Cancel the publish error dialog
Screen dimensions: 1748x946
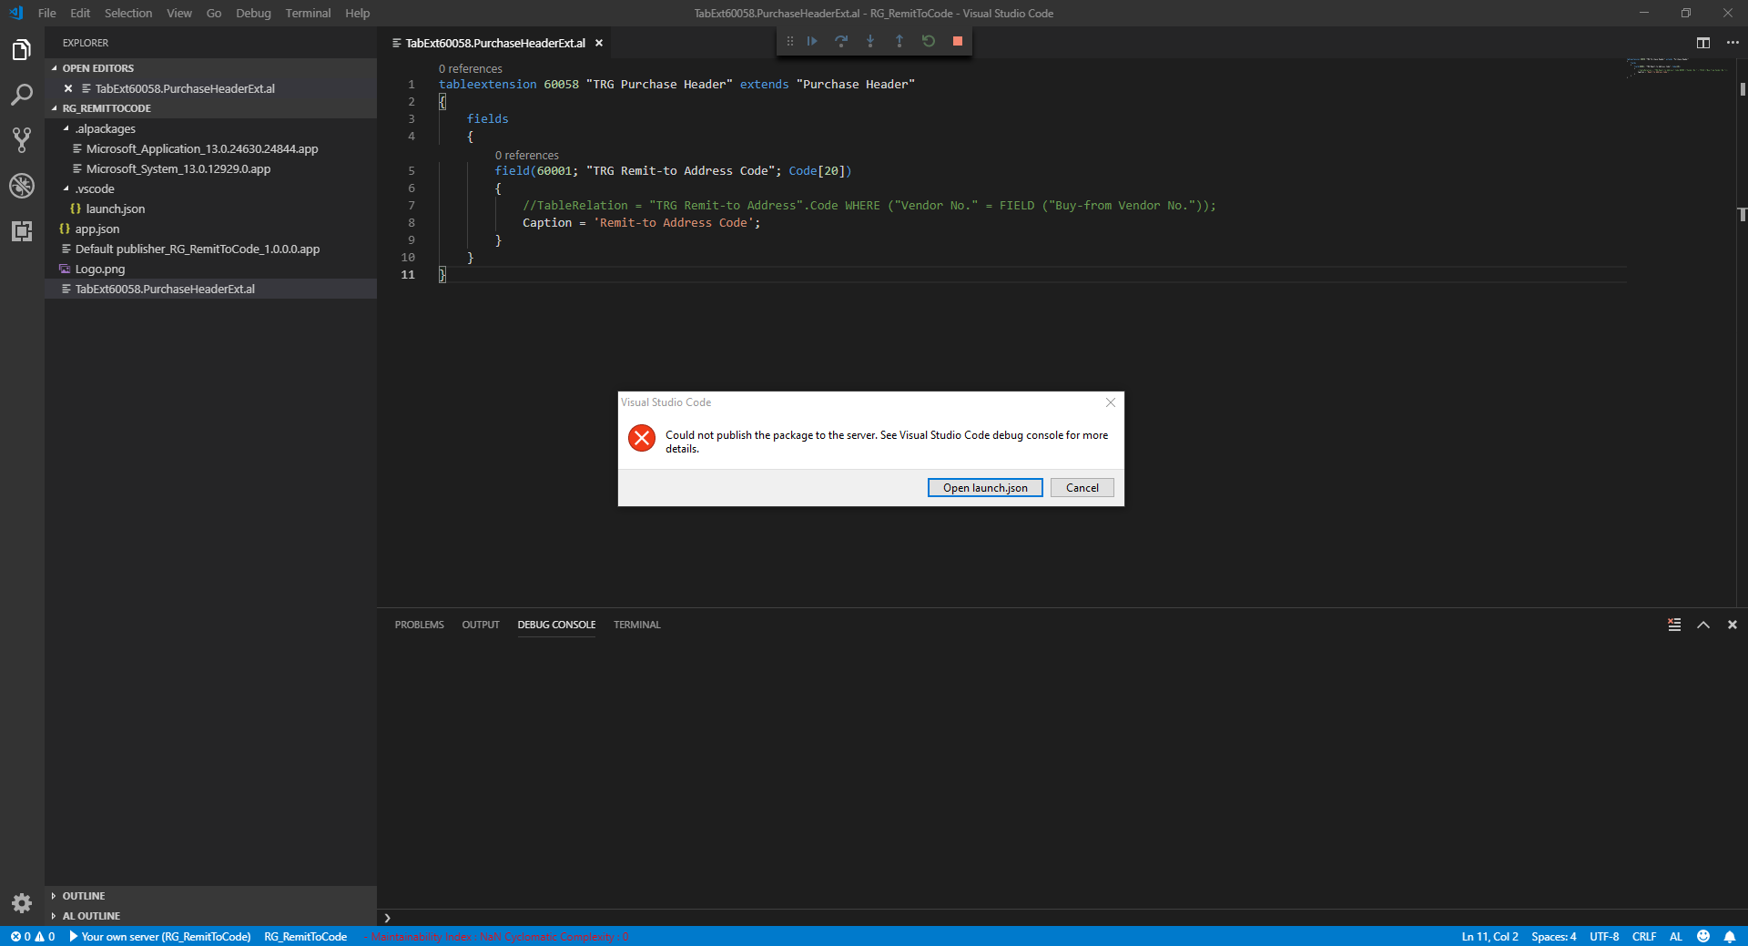click(1082, 487)
